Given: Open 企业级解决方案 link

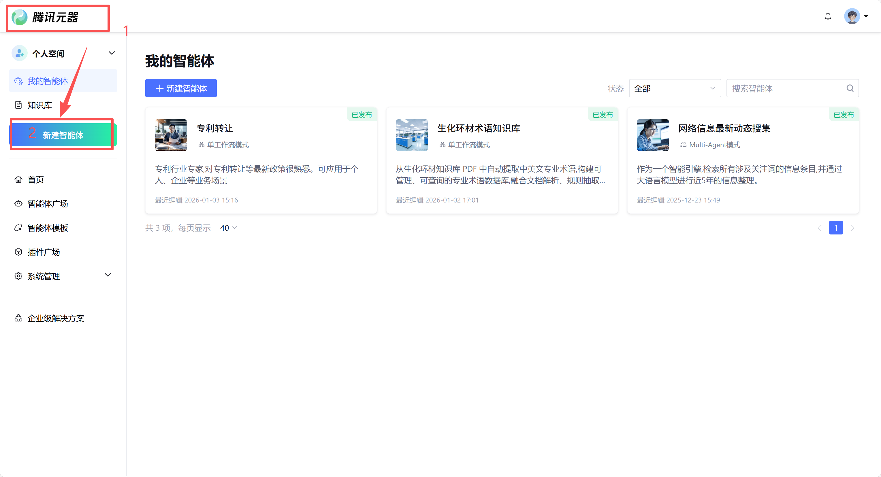Looking at the screenshot, I should (x=56, y=319).
